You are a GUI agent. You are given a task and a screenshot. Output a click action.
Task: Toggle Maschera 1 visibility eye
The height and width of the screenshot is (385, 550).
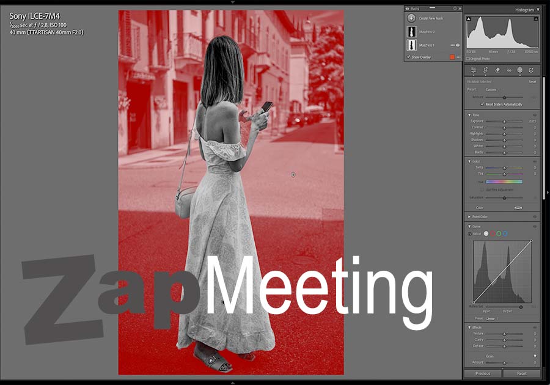pos(458,45)
